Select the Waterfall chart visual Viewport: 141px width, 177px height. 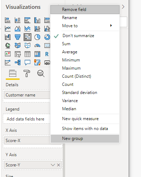point(8,37)
